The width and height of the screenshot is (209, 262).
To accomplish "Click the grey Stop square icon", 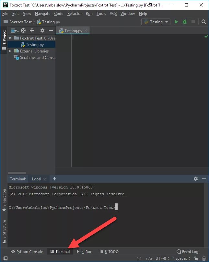I will click(193, 22).
